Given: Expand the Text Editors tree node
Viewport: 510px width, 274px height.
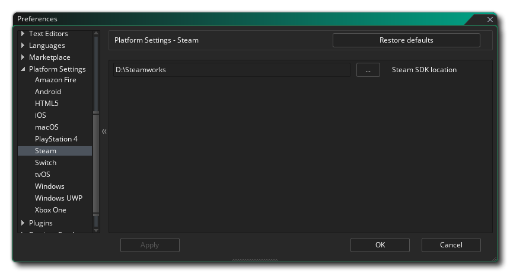Looking at the screenshot, I should click(x=23, y=34).
